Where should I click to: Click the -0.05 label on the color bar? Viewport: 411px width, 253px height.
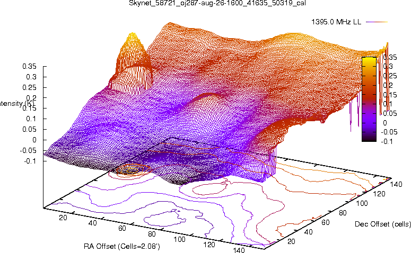pyautogui.click(x=389, y=132)
